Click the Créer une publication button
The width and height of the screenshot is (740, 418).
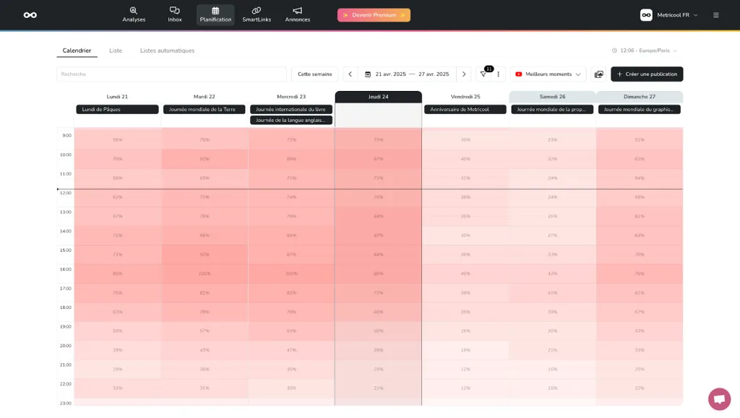click(647, 74)
